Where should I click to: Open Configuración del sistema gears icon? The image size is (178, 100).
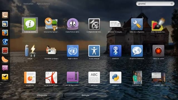(94, 25)
